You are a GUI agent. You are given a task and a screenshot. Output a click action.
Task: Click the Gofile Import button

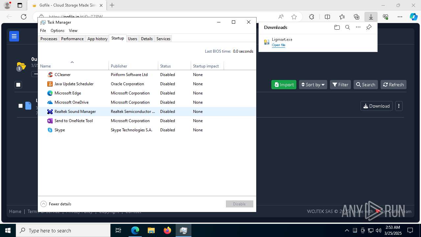(x=284, y=85)
